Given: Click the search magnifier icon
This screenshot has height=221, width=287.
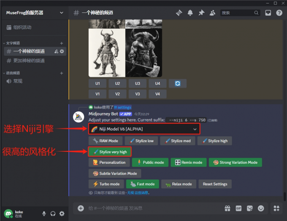Looking at the screenshot, I should 256,13.
